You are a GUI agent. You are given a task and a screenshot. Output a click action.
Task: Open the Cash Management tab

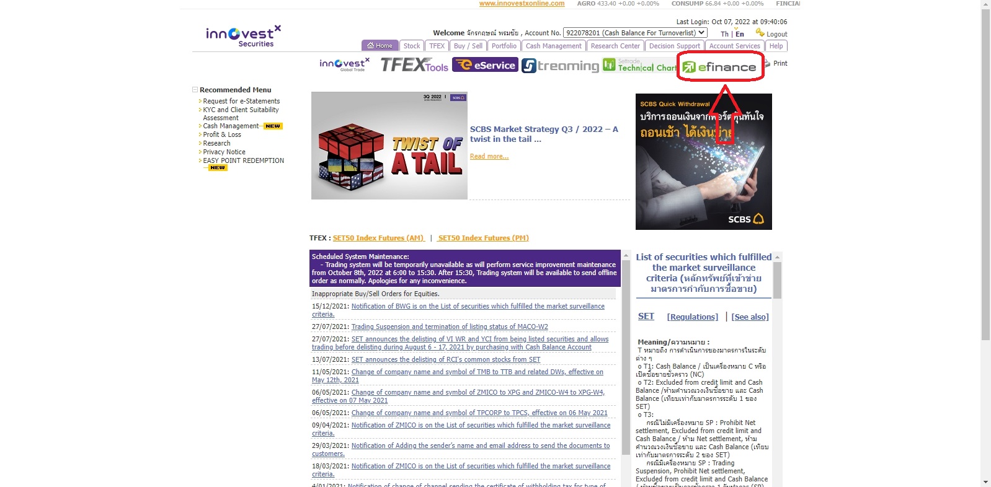[554, 46]
